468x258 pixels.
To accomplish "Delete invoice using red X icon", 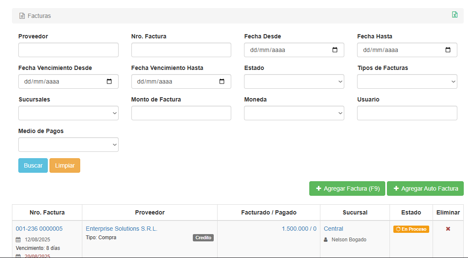I will coord(448,229).
